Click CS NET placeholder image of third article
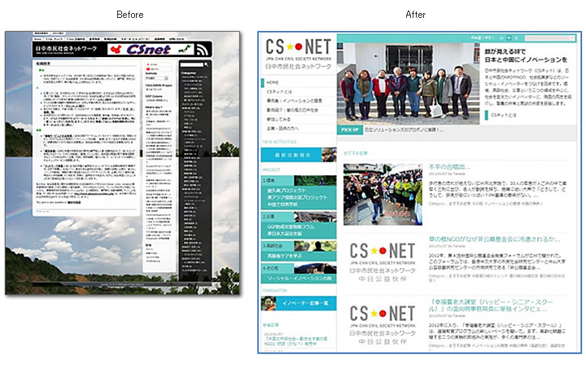This screenshot has height=365, width=586. tap(378, 327)
